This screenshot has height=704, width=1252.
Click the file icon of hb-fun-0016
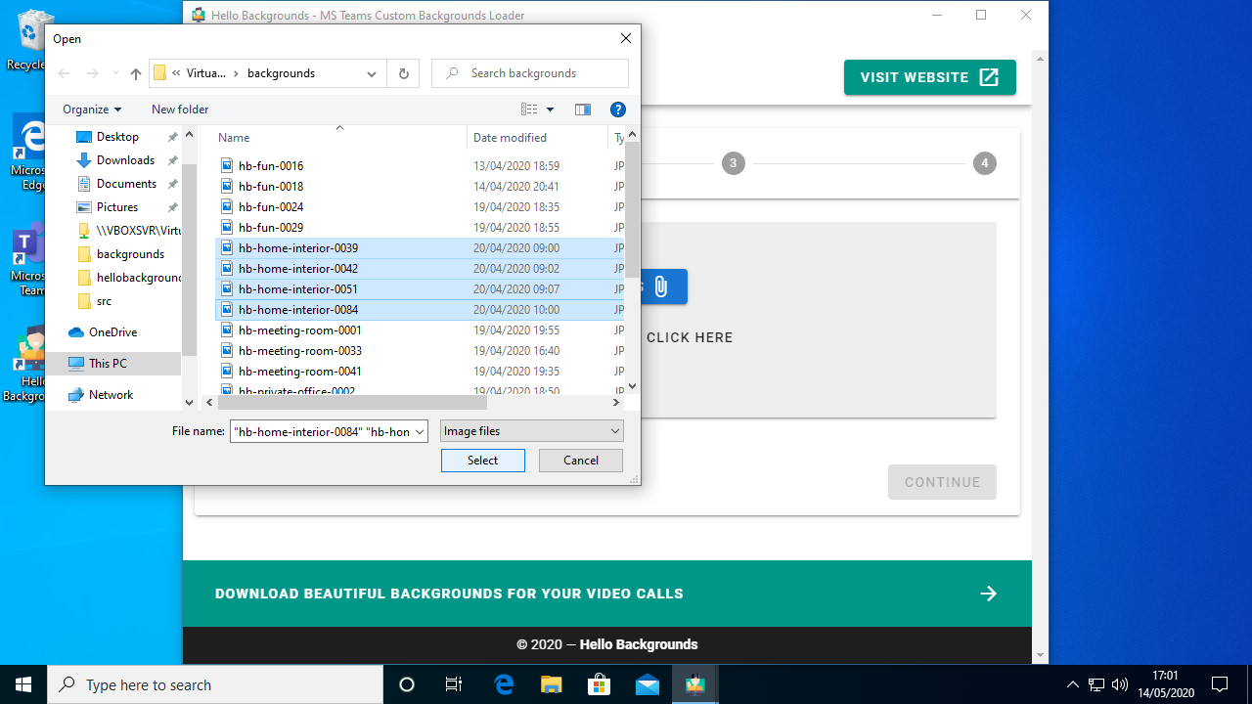pos(227,166)
